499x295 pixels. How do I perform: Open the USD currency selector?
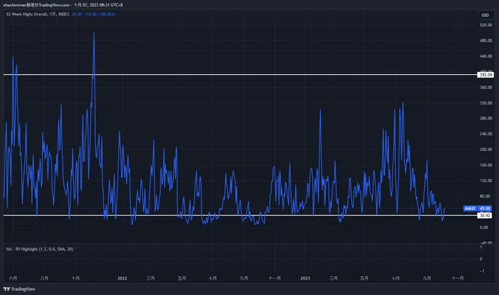pos(484,15)
